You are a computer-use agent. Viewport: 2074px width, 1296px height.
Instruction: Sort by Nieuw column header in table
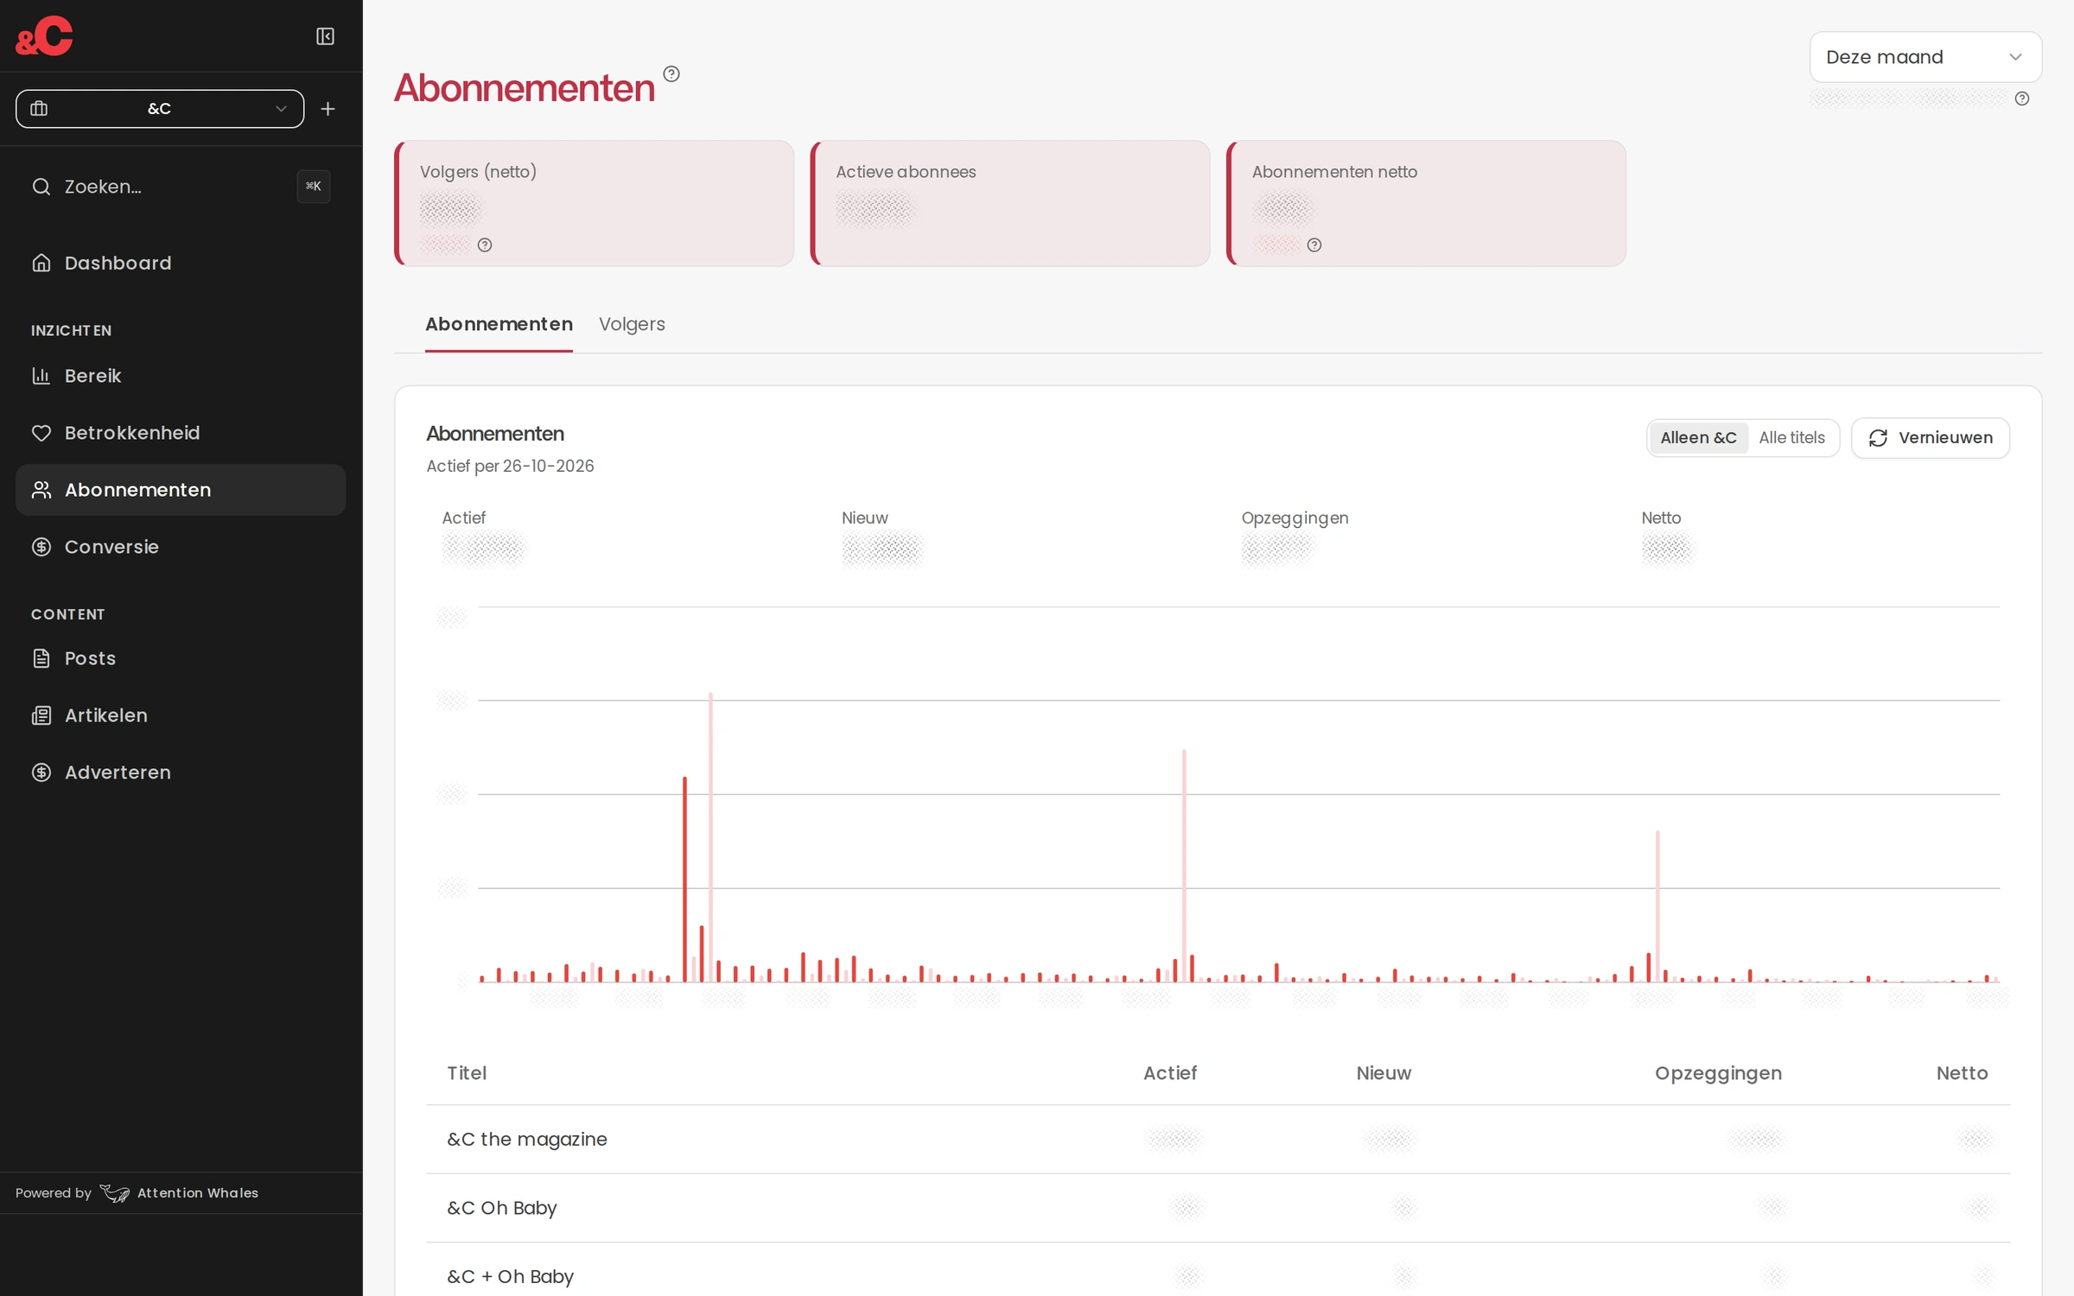pos(1384,1073)
